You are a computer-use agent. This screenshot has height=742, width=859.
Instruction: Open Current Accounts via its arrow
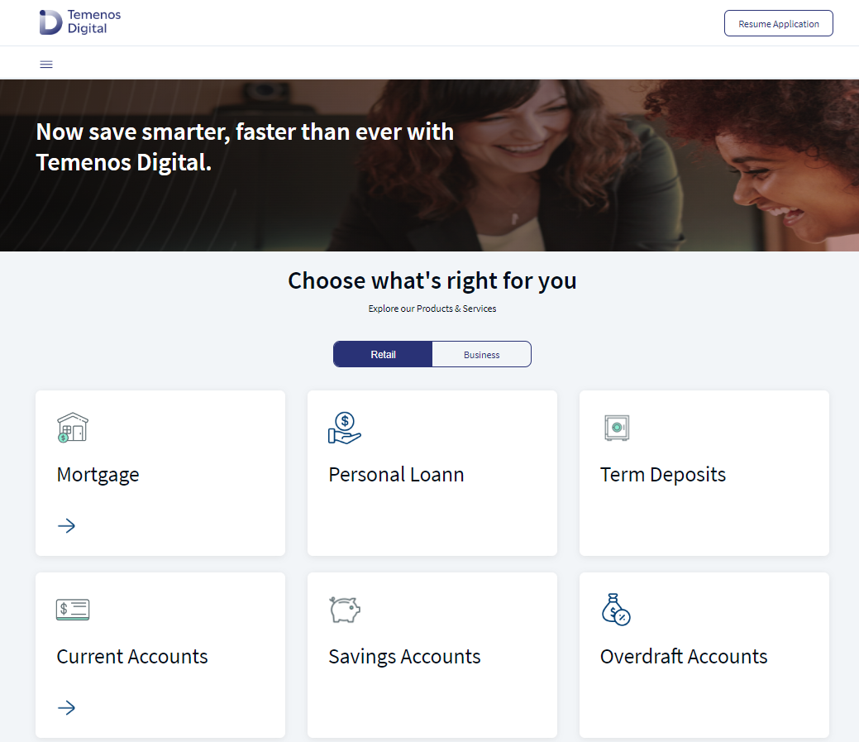[x=66, y=707]
